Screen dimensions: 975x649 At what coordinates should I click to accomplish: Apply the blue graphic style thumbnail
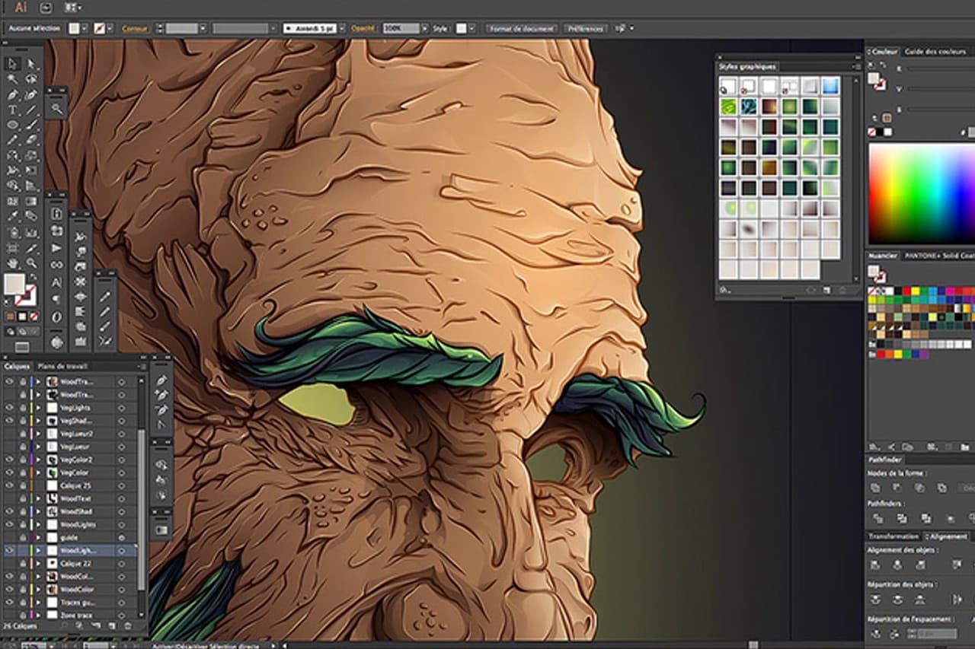tap(830, 86)
